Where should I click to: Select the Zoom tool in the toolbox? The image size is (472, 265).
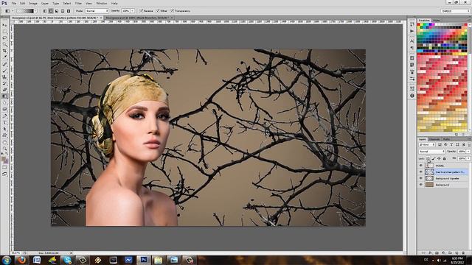pos(4,149)
